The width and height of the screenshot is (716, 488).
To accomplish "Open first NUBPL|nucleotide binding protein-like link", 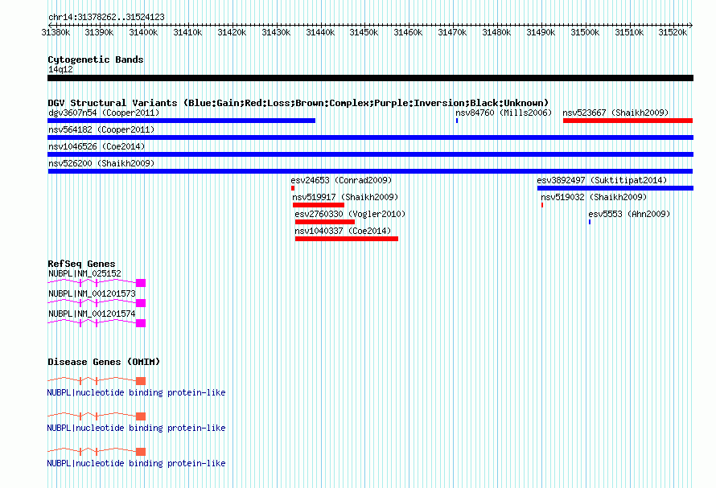I will coord(136,392).
